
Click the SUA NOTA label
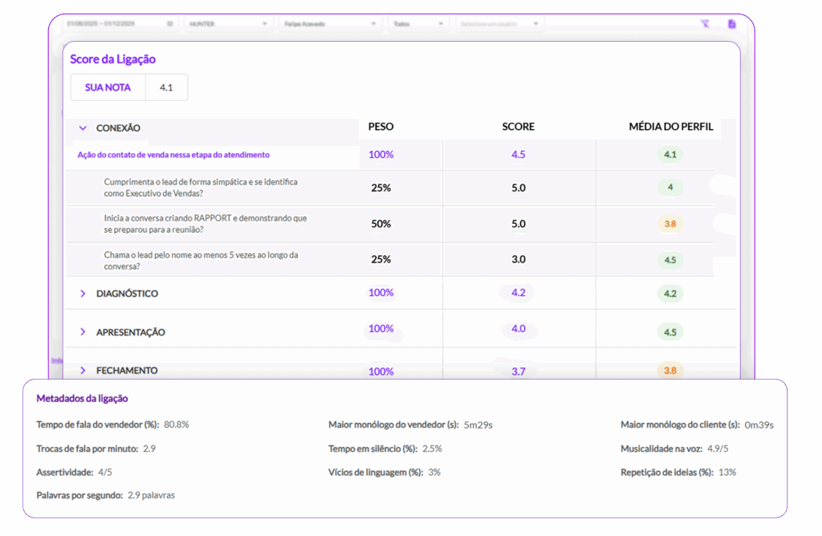pyautogui.click(x=108, y=87)
